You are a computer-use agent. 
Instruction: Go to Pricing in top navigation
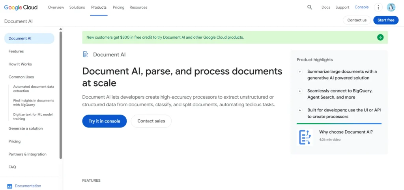(118, 7)
